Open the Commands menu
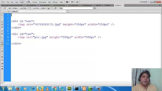 (x=42, y=2)
